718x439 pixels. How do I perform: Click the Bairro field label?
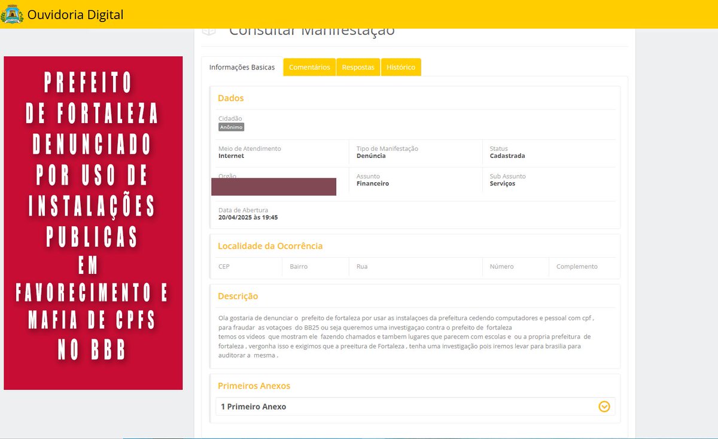coord(299,267)
